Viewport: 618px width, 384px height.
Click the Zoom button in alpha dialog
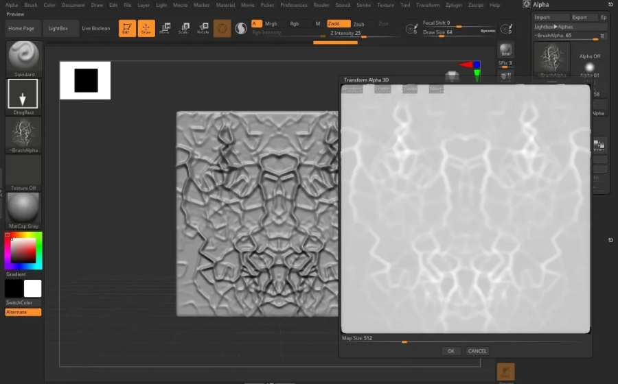[410, 89]
